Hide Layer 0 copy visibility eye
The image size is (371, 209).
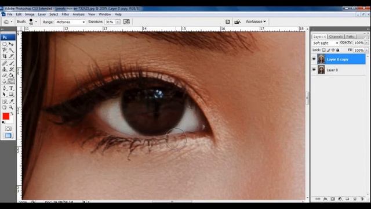coord(314,59)
